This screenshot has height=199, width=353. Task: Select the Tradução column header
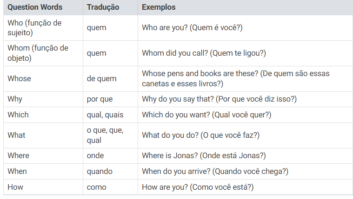110,7
